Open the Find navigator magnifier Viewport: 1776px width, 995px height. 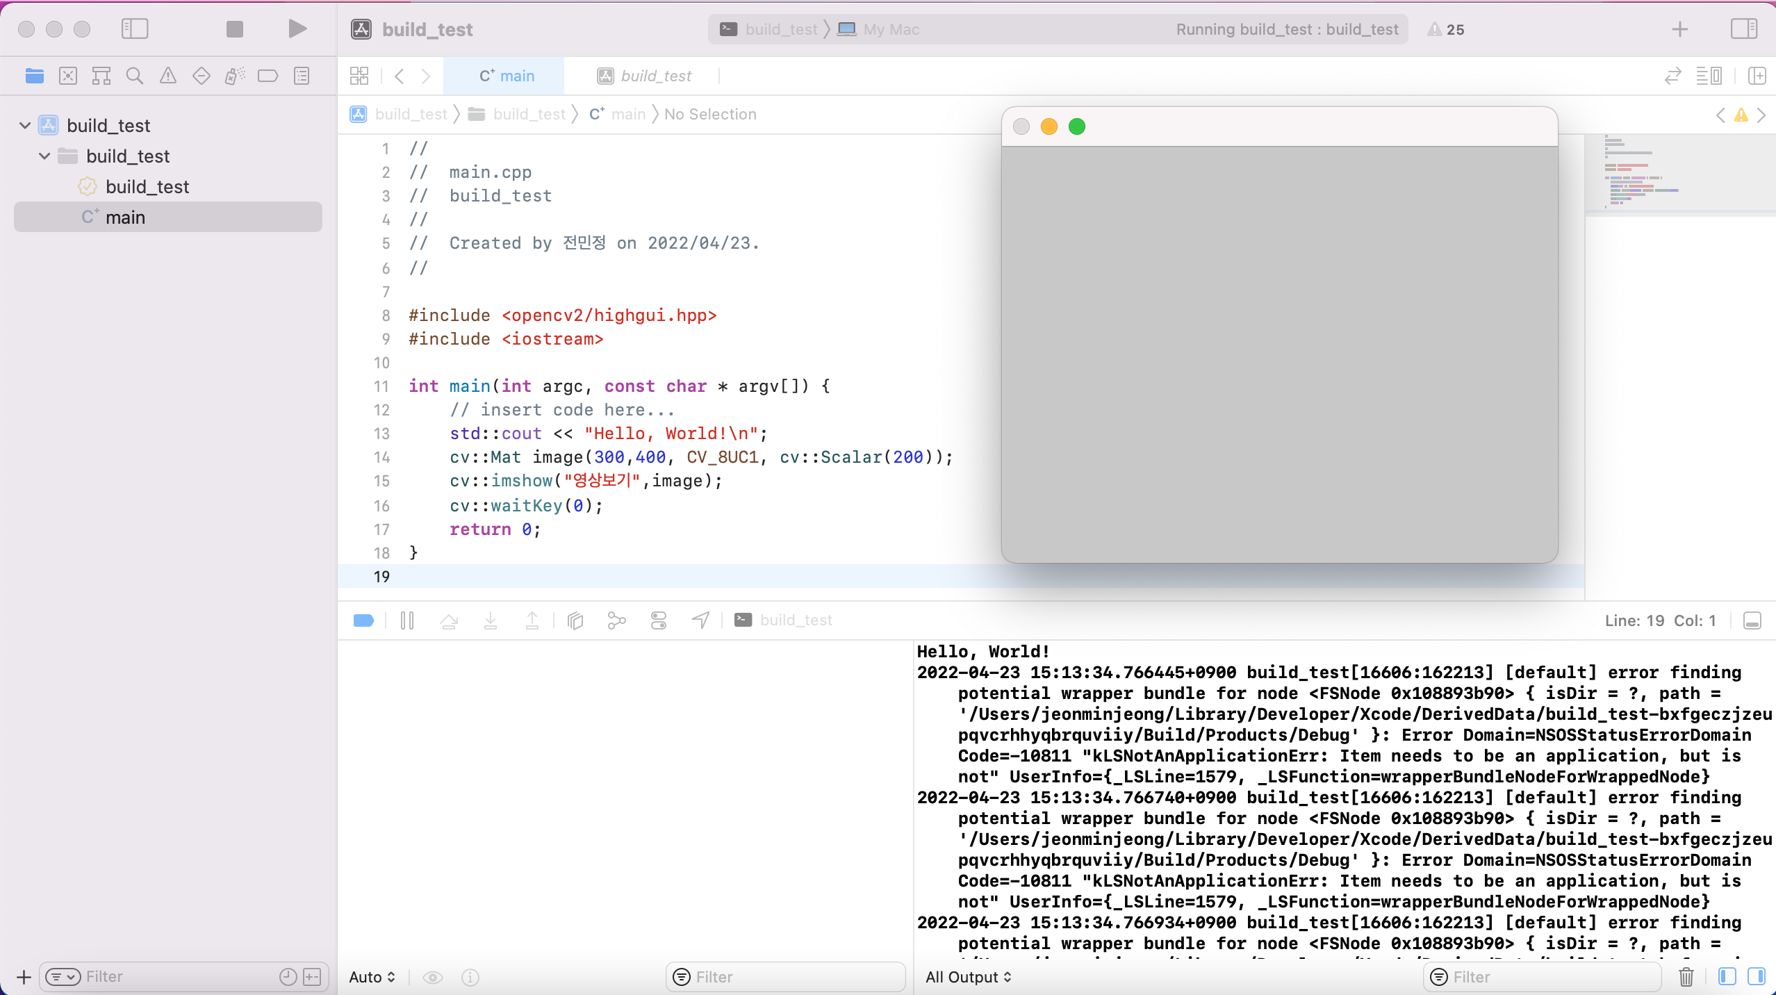(x=135, y=76)
